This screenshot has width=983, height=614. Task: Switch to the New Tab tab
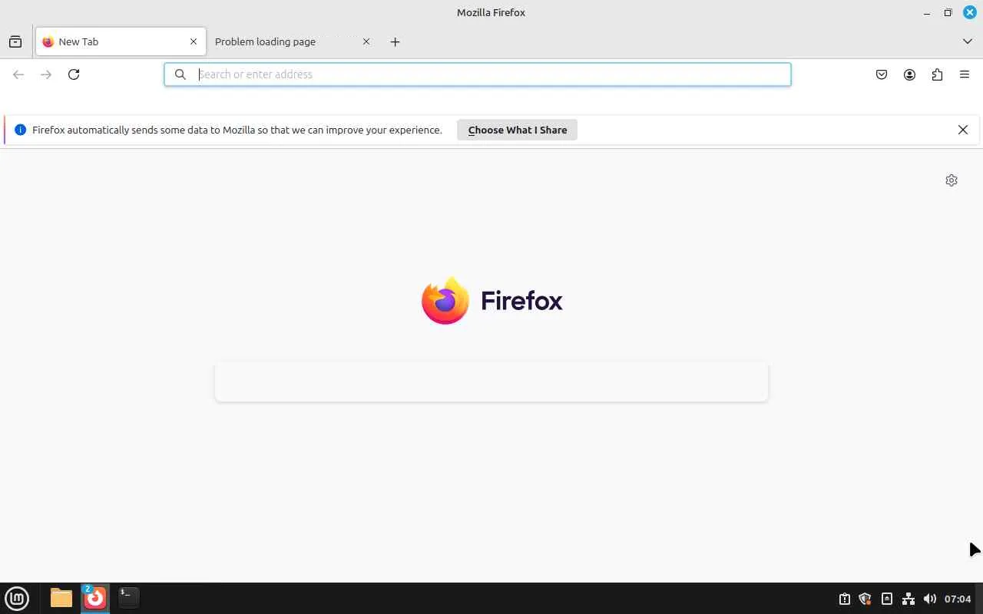(x=121, y=41)
